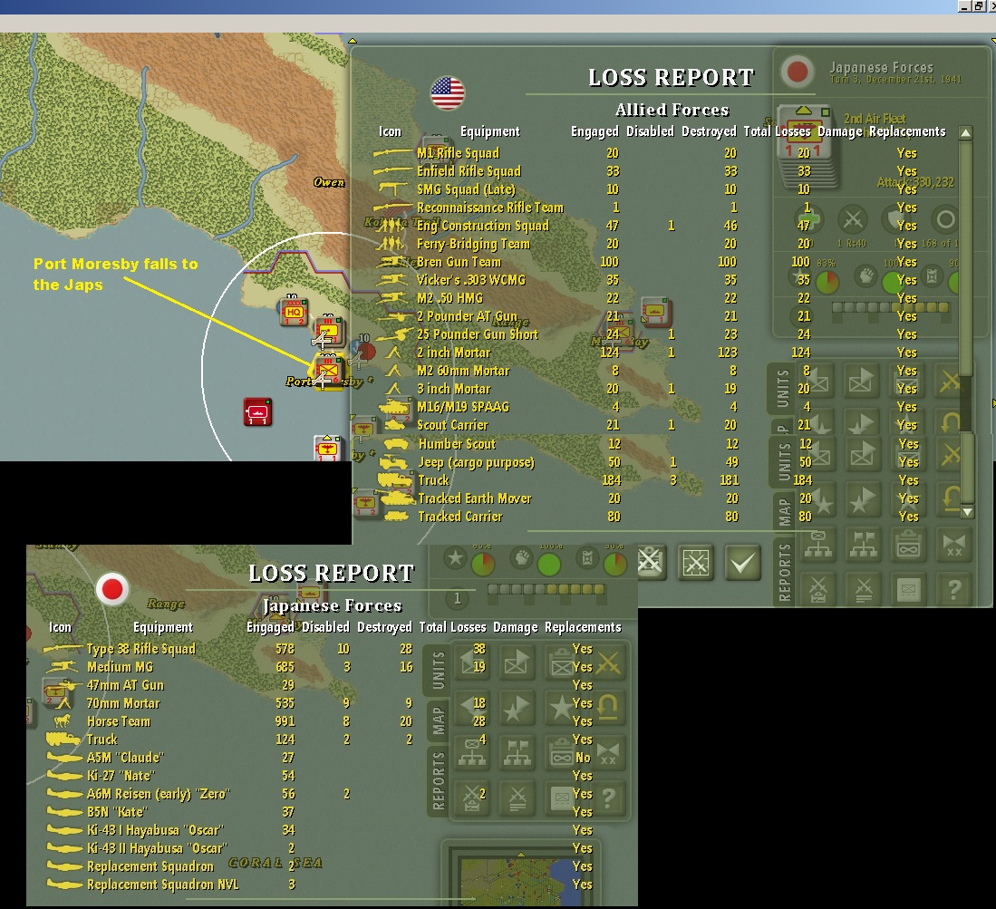Screen dimensions: 996x909
Task: Select the Type 38 Rifle Squad row
Action: coord(317,649)
